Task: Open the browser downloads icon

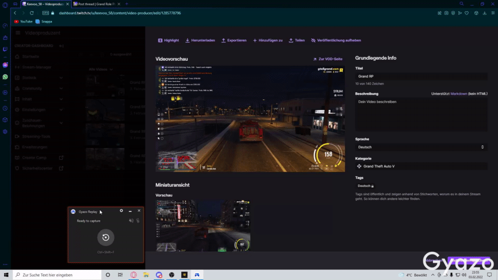Action: [485, 13]
